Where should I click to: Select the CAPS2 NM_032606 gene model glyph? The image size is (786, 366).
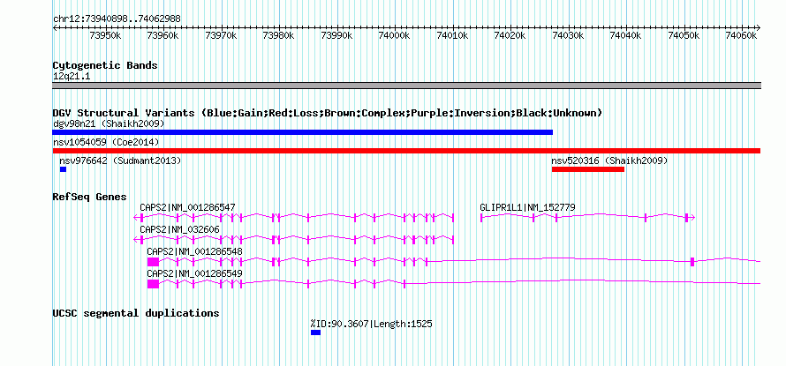click(x=294, y=239)
